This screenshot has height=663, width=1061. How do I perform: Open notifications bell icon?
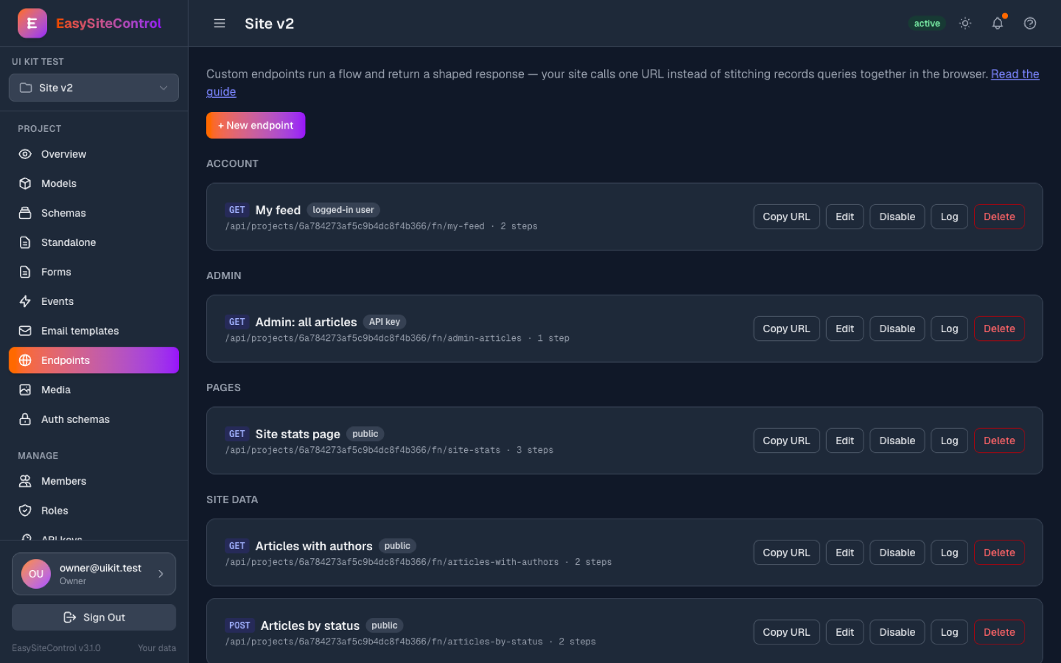(997, 23)
